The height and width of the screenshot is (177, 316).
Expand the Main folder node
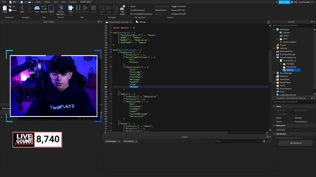(277, 39)
